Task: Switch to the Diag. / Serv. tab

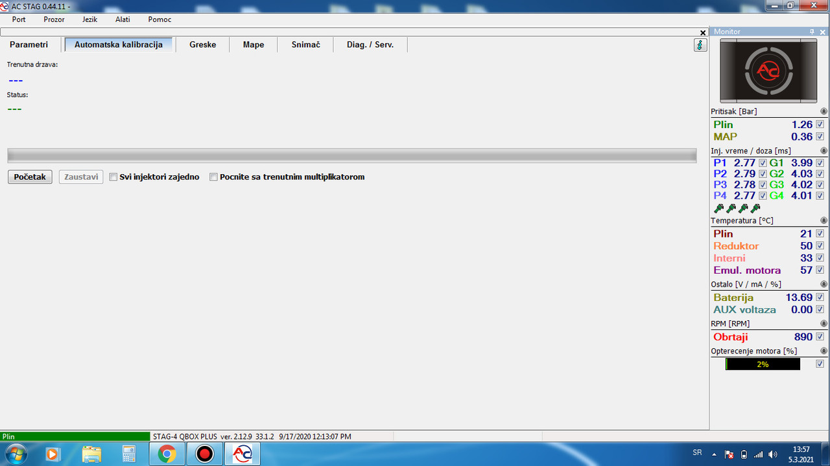Action: tap(370, 45)
